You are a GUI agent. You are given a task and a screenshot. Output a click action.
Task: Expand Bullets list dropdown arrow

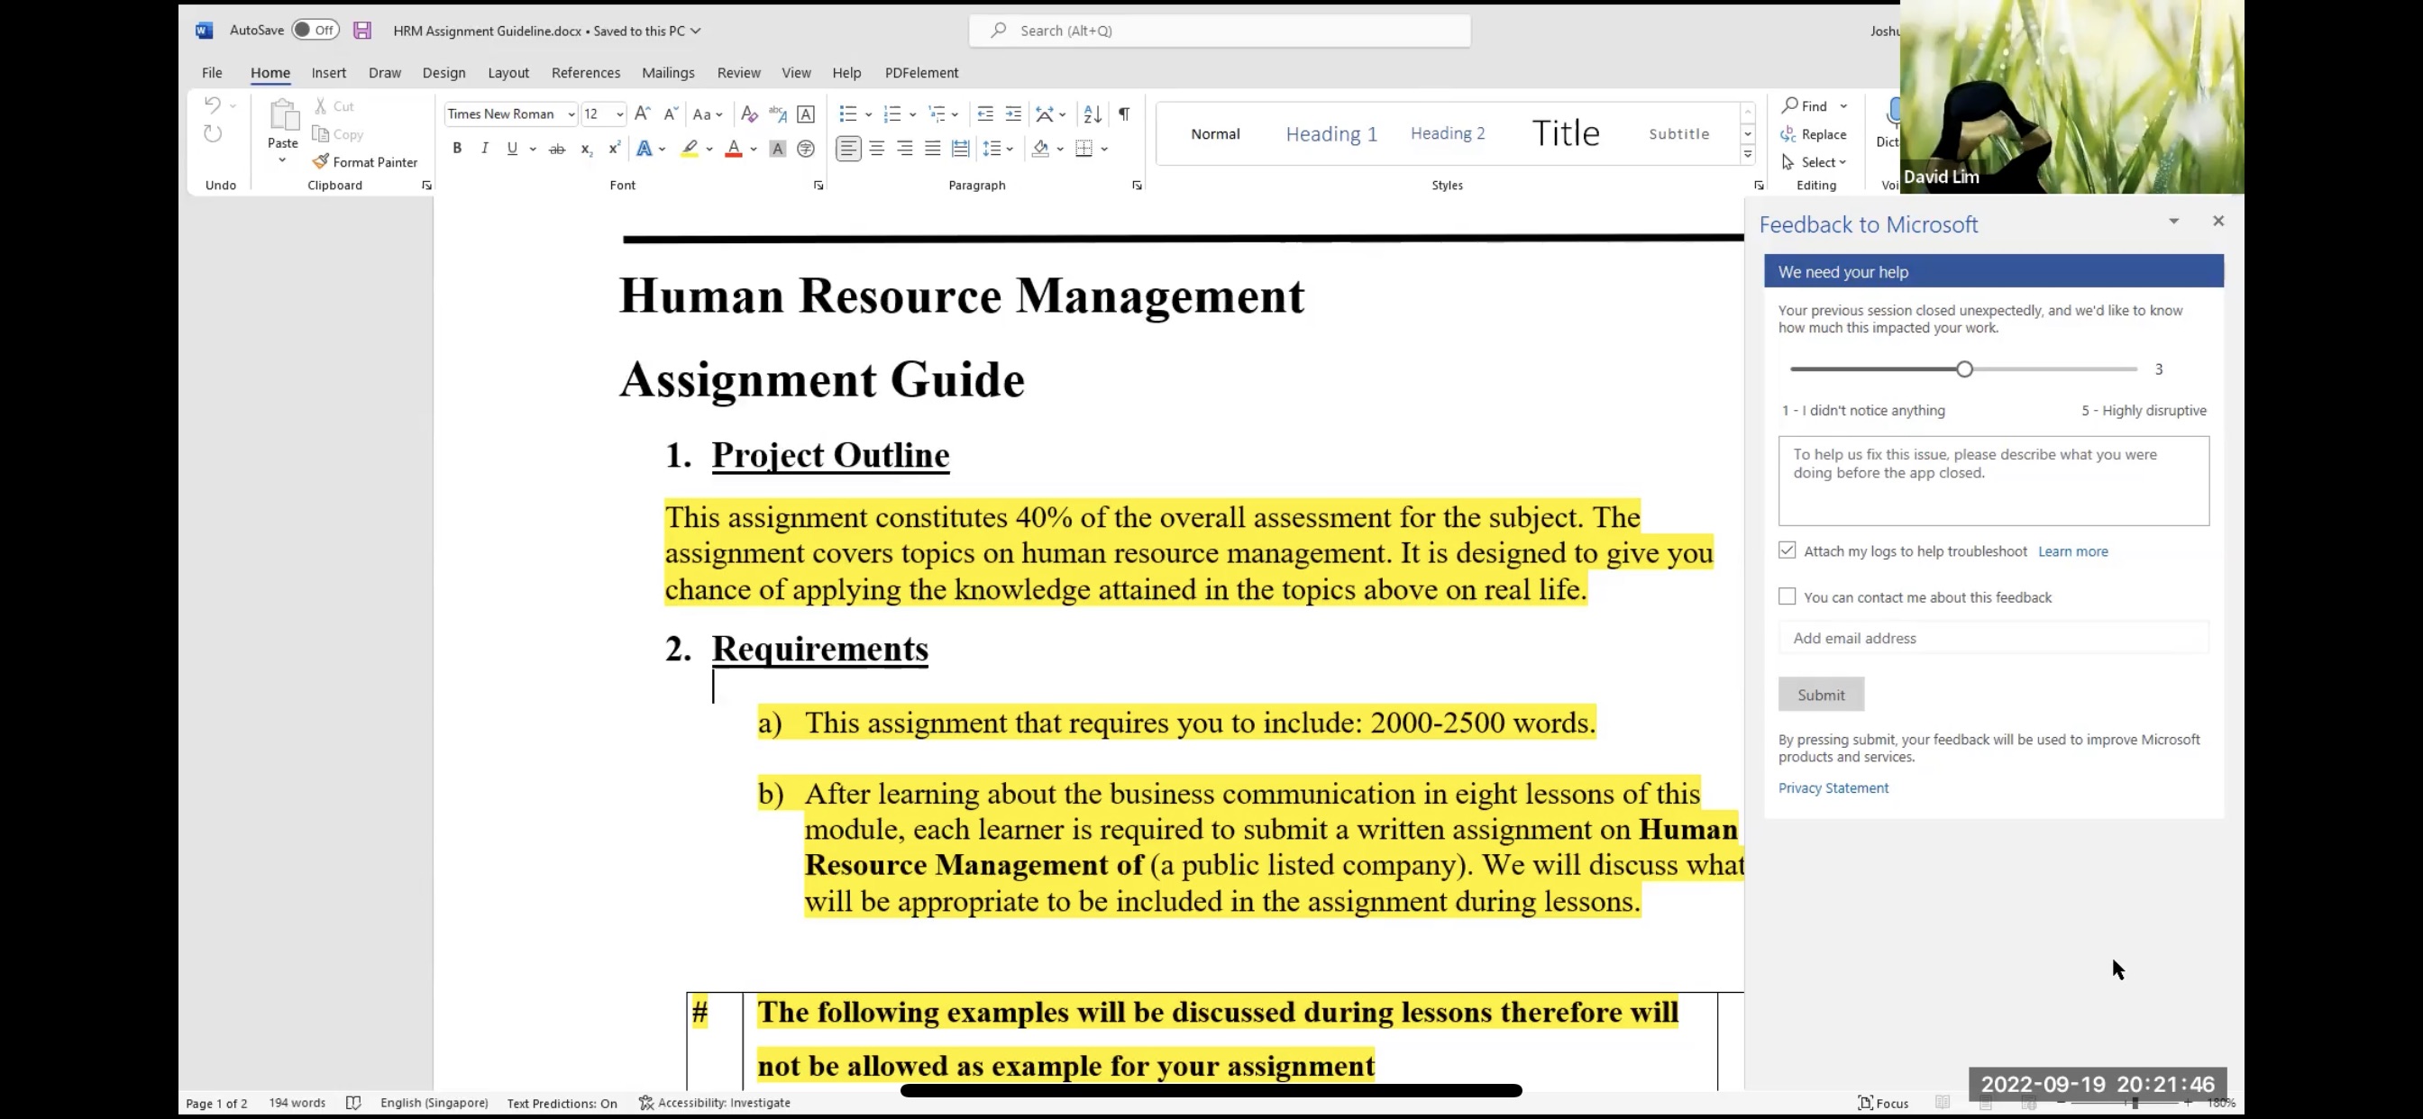[868, 114]
